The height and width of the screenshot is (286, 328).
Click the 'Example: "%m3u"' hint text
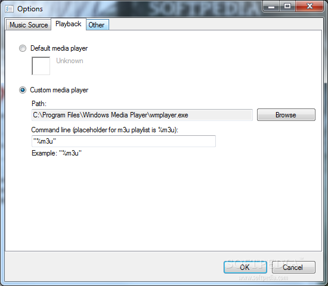point(57,153)
